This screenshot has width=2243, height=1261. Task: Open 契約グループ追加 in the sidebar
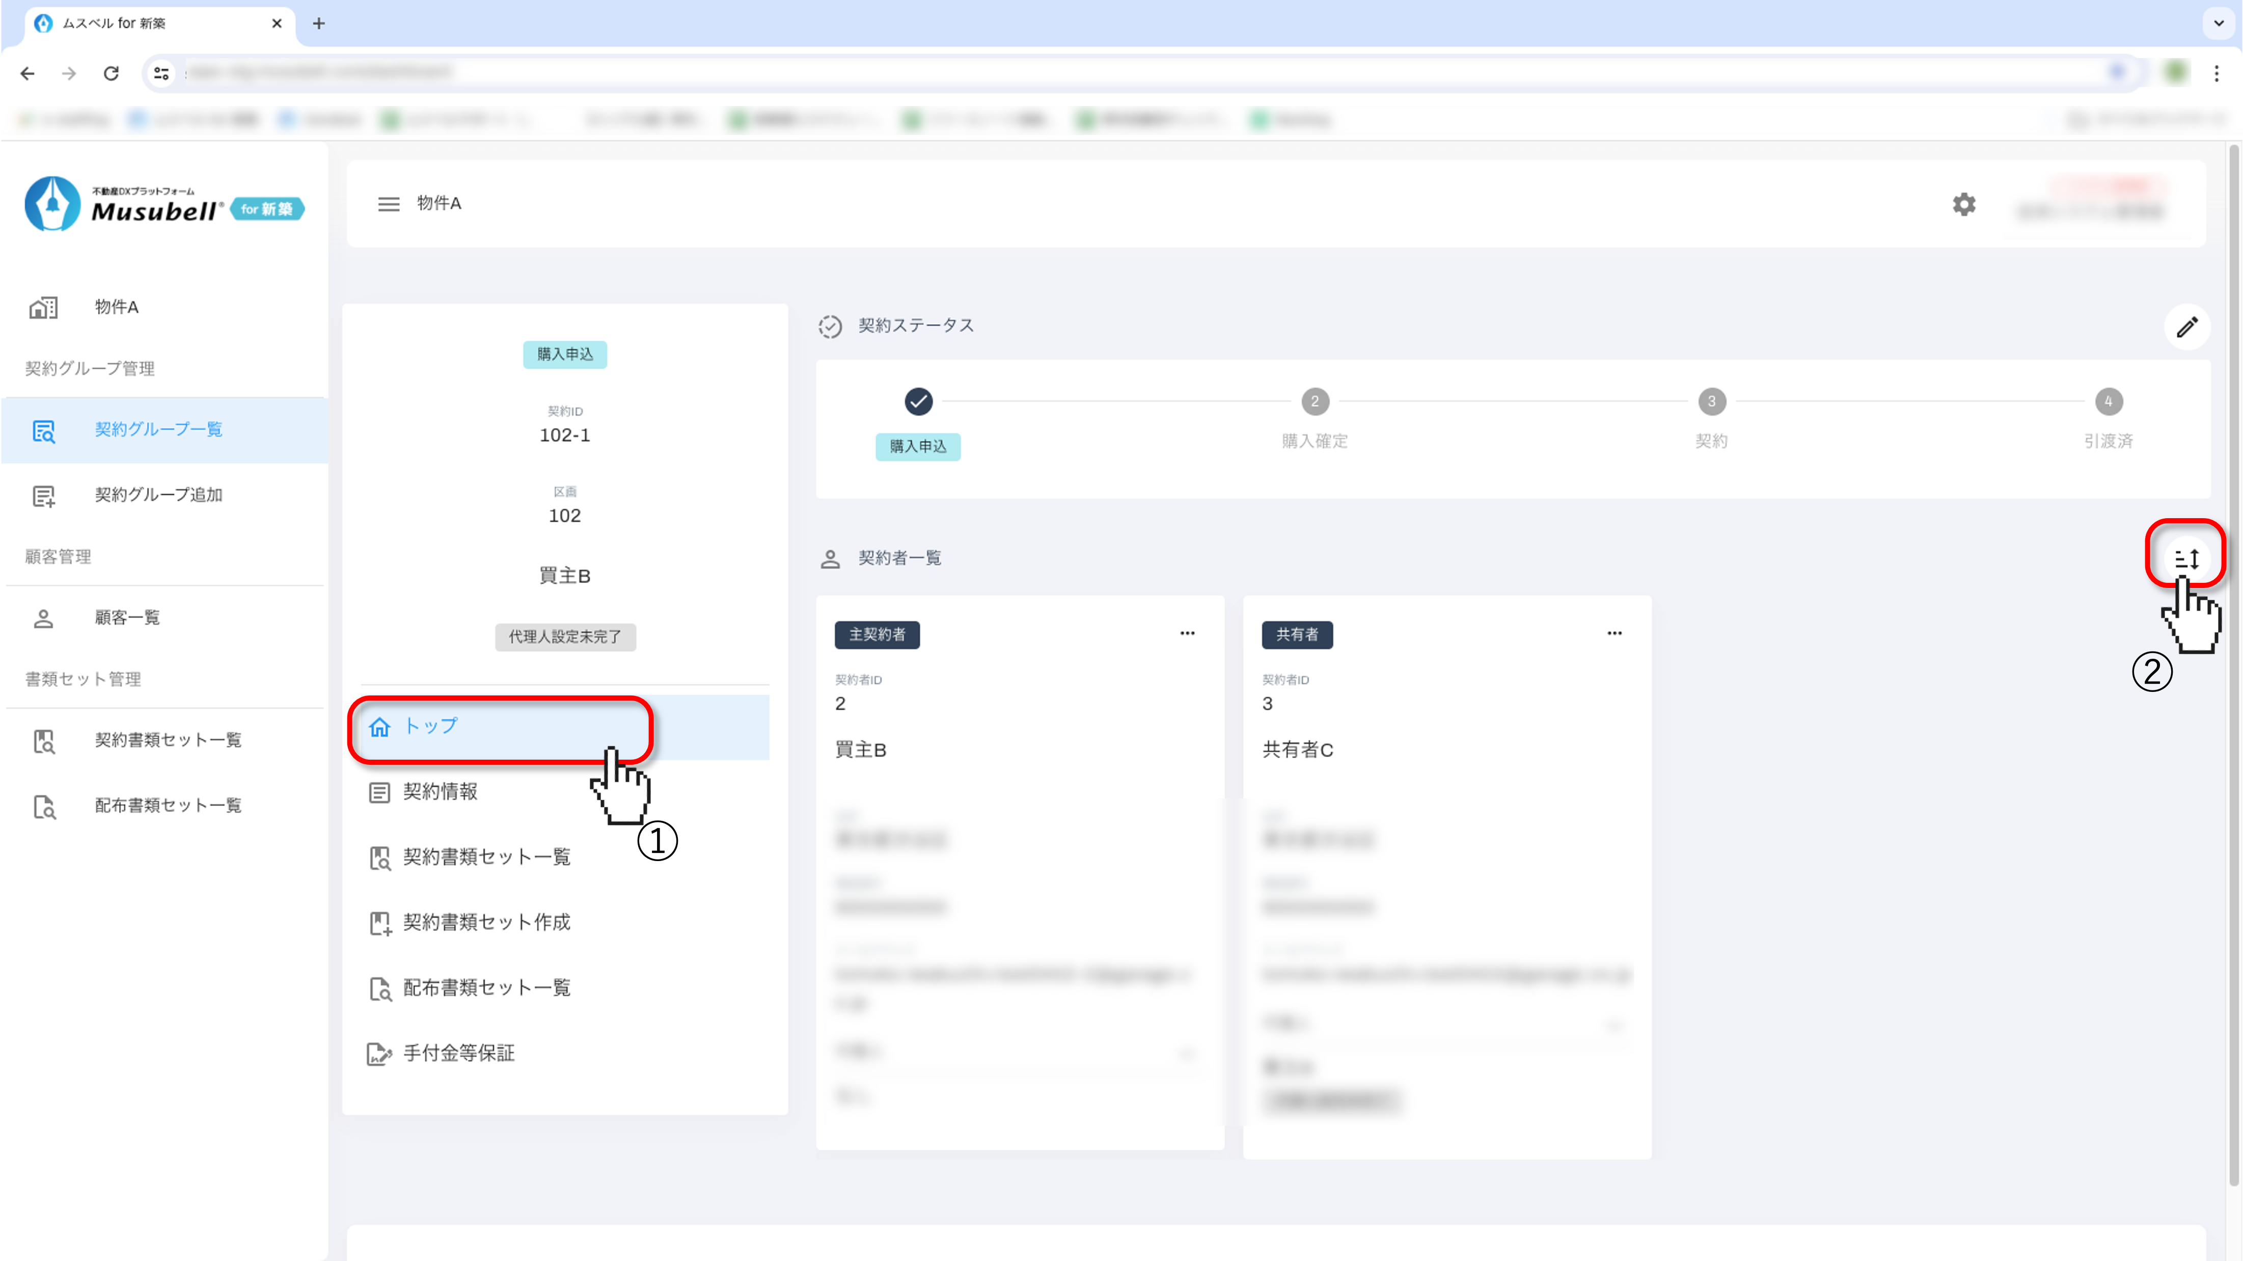click(x=158, y=495)
